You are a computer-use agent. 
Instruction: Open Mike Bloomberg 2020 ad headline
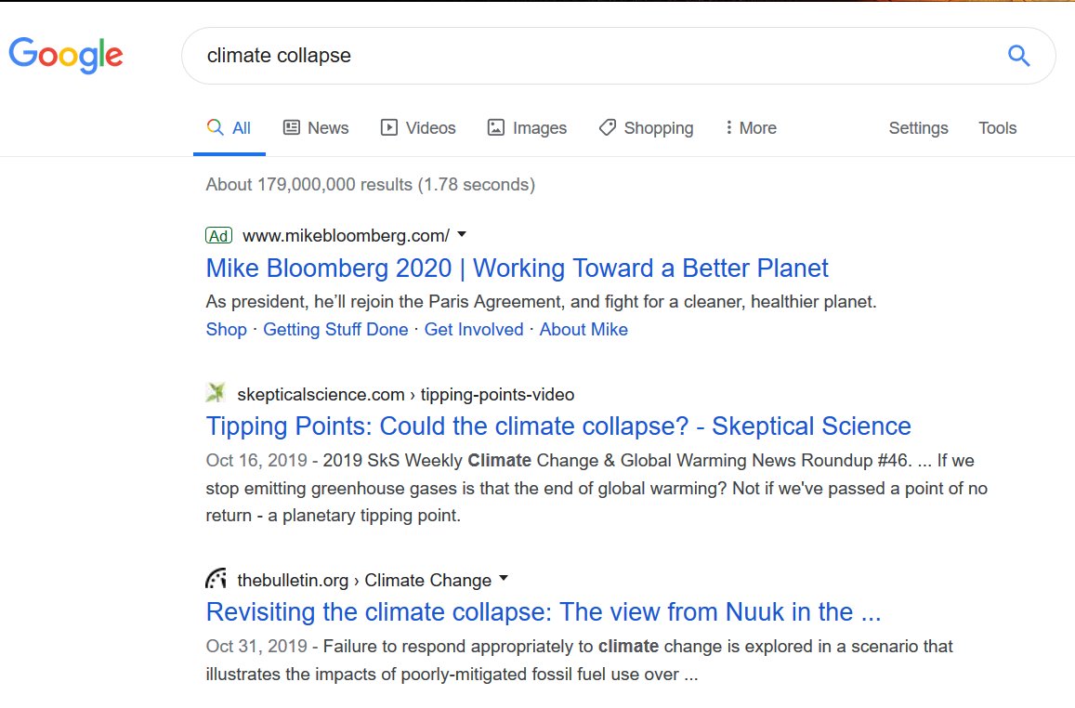point(517,268)
